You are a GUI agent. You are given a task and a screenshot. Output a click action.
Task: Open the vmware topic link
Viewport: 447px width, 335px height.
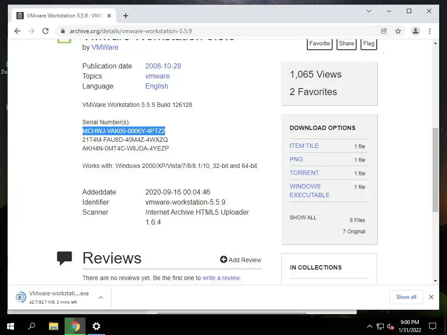[157, 76]
